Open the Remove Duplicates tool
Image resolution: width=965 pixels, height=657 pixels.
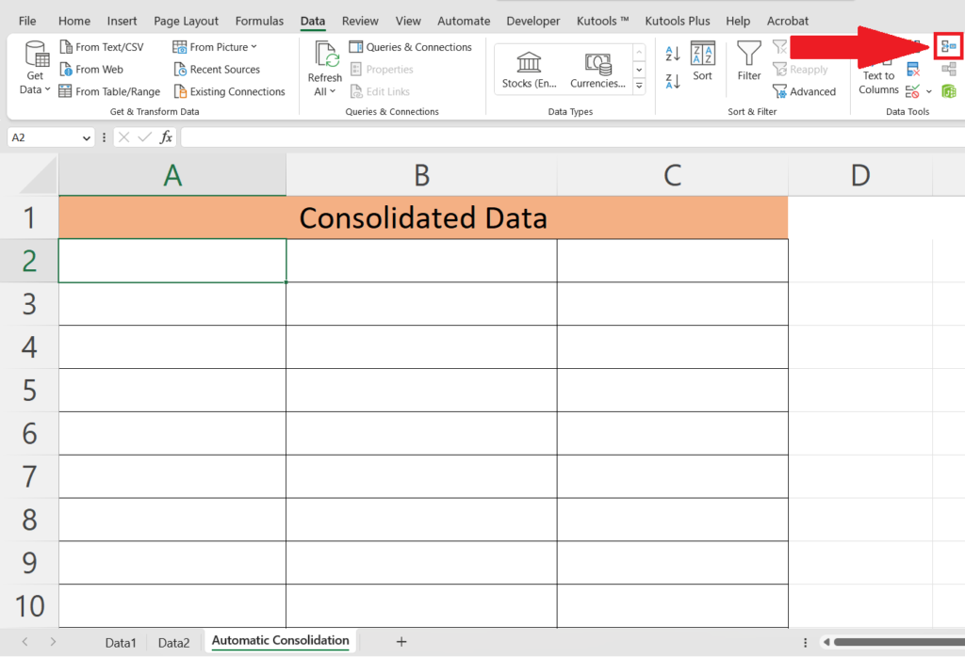912,68
